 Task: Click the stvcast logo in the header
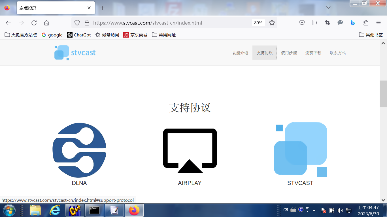coord(75,53)
